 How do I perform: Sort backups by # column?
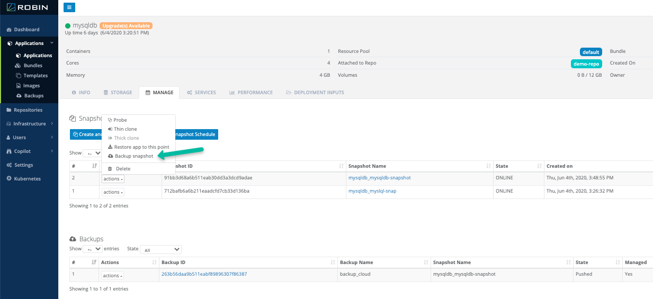click(x=84, y=262)
